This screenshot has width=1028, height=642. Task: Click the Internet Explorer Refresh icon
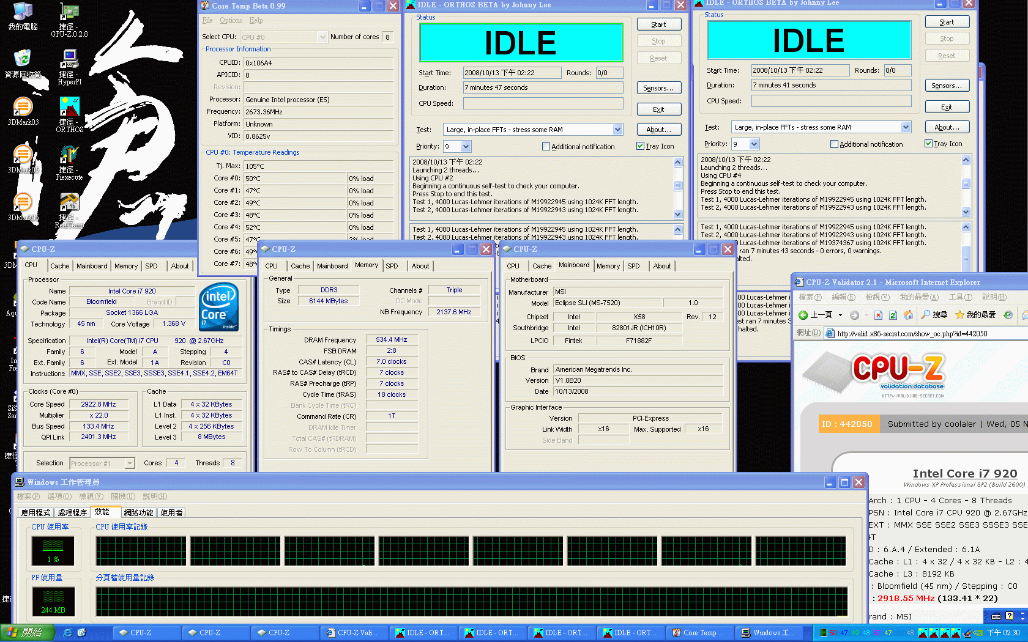[893, 315]
